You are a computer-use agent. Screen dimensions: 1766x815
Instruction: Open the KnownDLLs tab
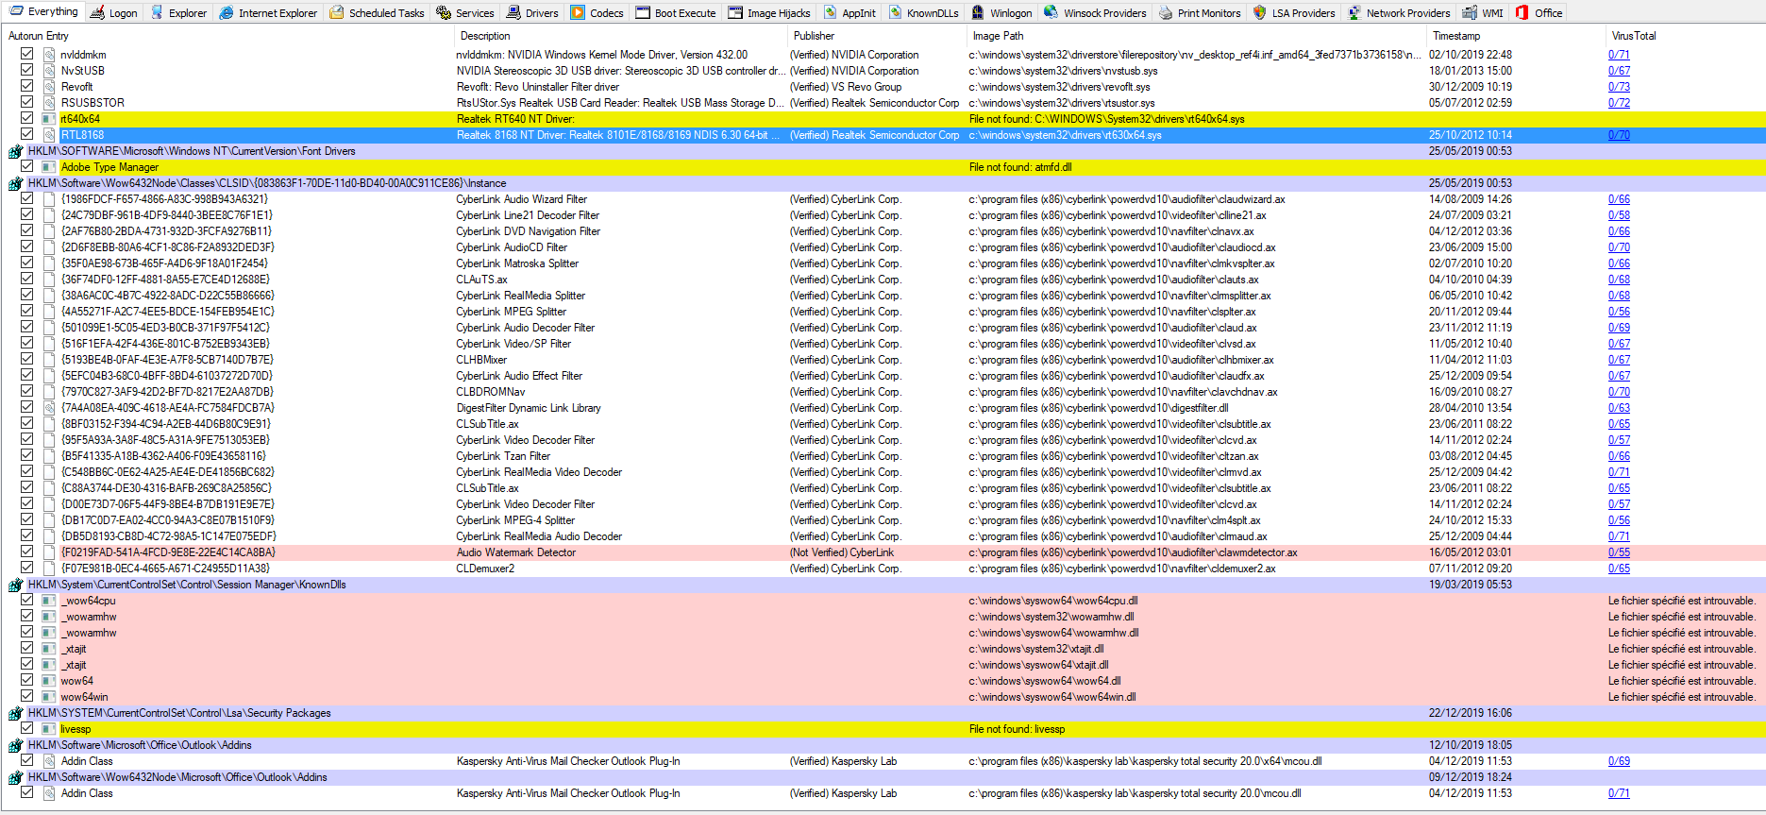(922, 13)
